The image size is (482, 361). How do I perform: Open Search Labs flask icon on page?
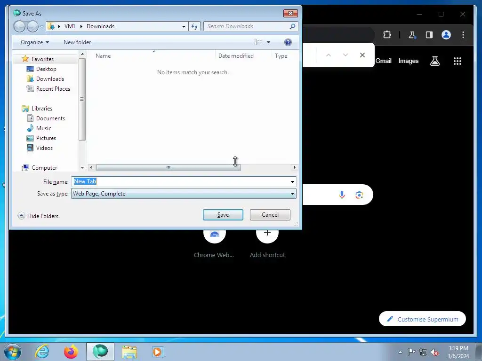[x=434, y=61]
